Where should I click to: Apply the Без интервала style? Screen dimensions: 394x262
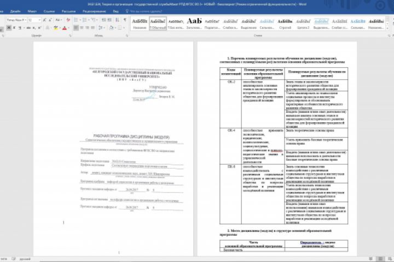pos(176,23)
